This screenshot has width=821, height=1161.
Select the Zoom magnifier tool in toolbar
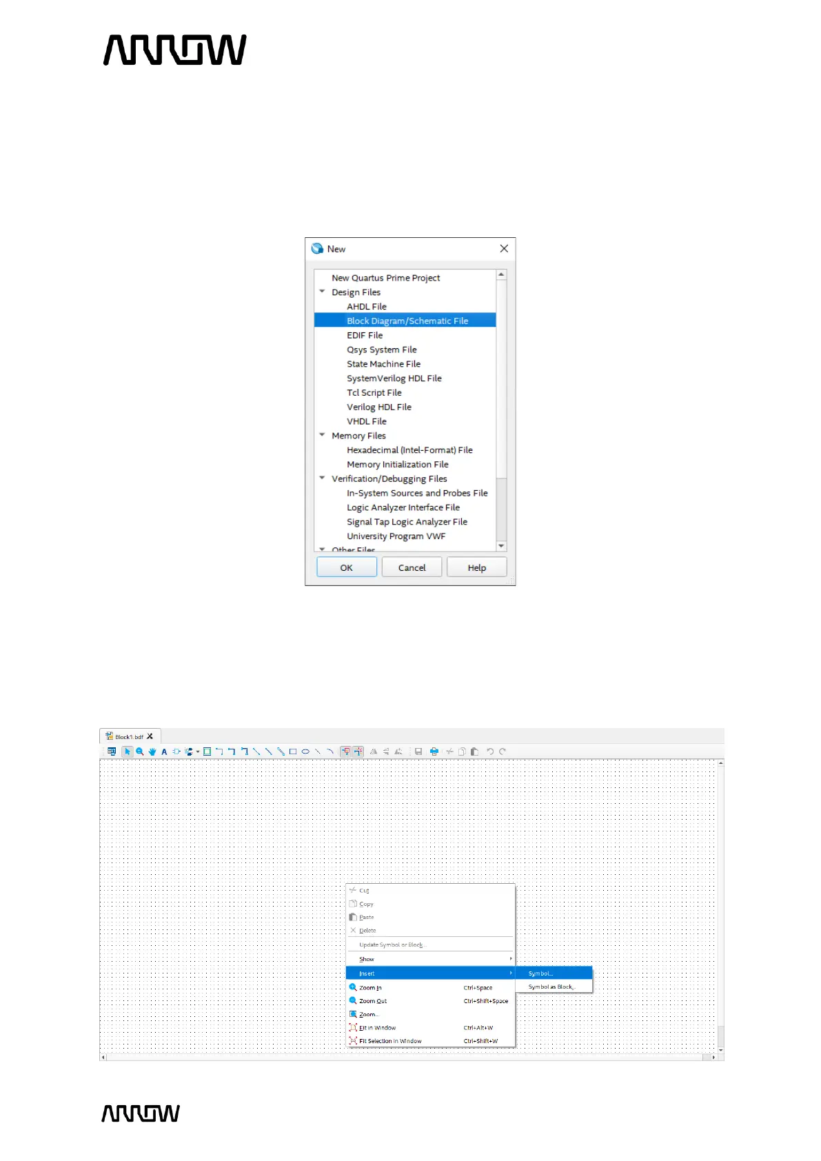[140, 751]
